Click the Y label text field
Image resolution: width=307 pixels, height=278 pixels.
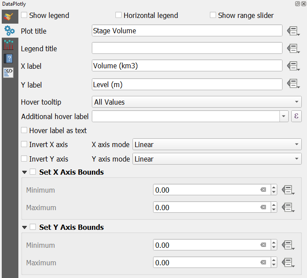click(x=187, y=84)
